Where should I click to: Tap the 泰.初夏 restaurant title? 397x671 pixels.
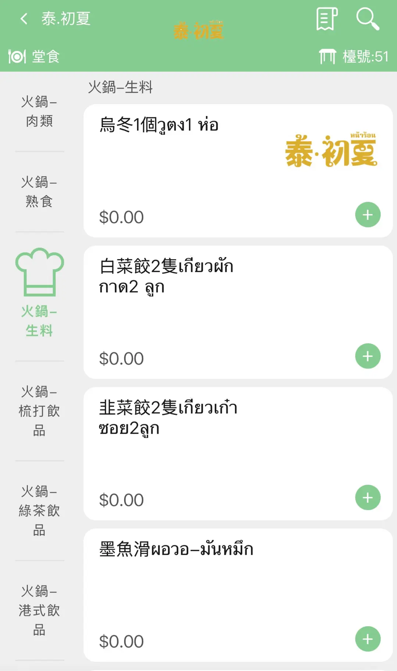66,19
